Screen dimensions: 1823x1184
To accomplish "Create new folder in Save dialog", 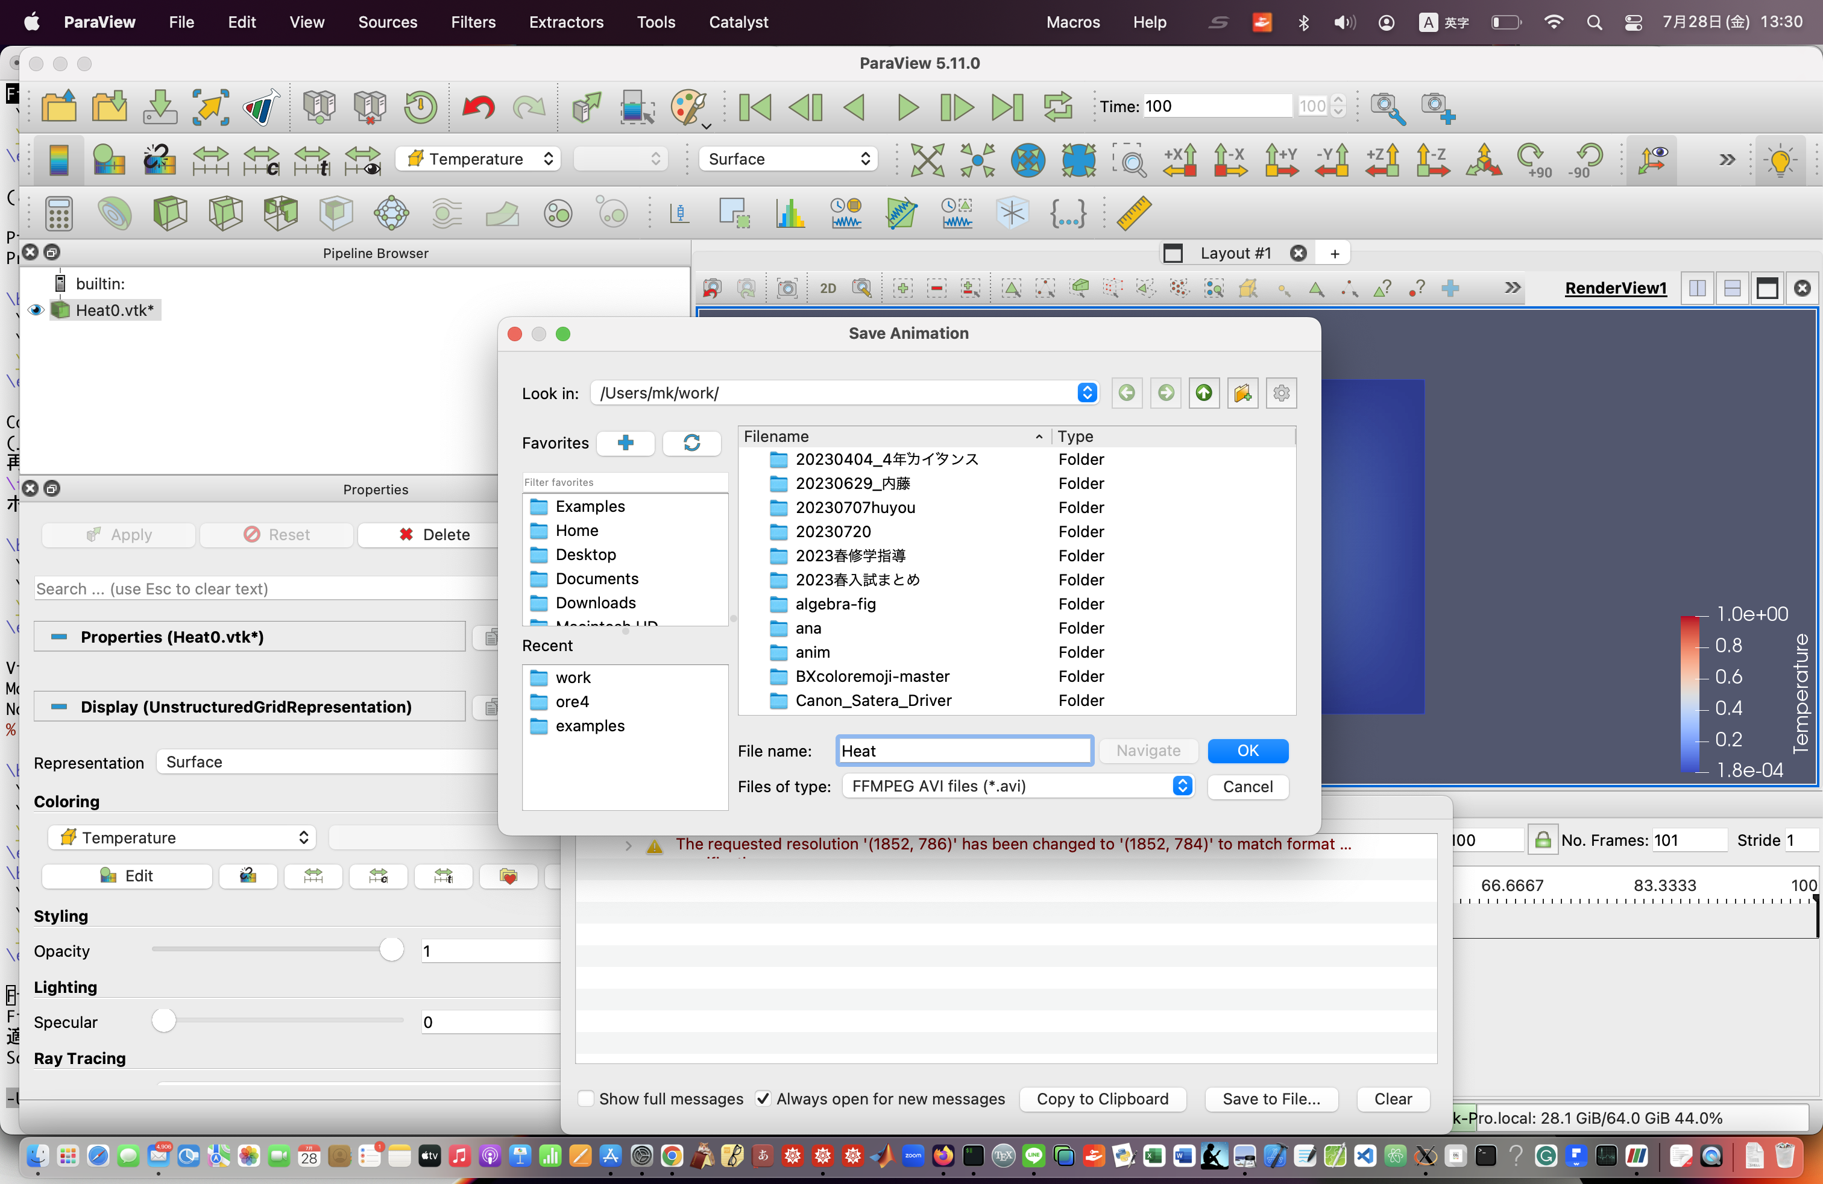I will click(1242, 393).
